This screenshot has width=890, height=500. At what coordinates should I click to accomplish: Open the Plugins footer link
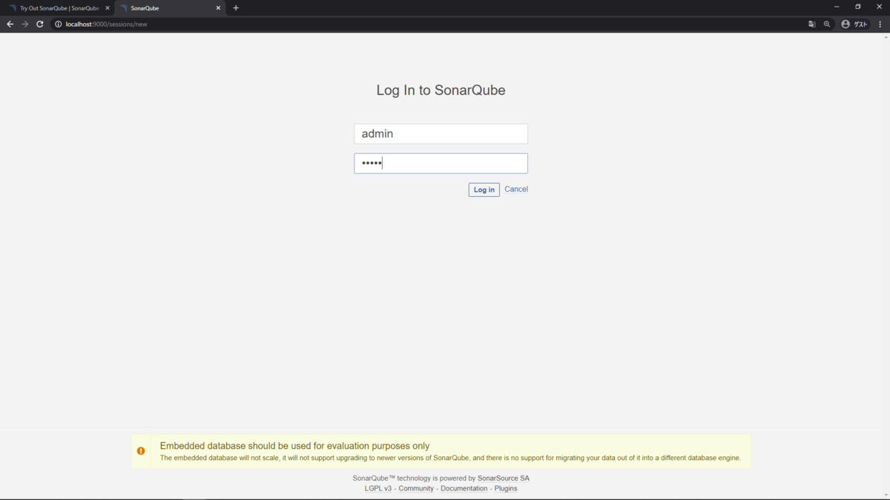pyautogui.click(x=506, y=489)
